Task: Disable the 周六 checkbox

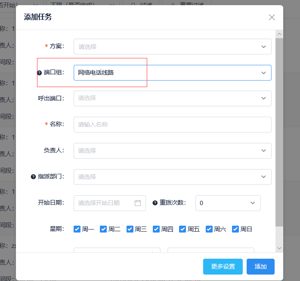Action: [x=209, y=229]
